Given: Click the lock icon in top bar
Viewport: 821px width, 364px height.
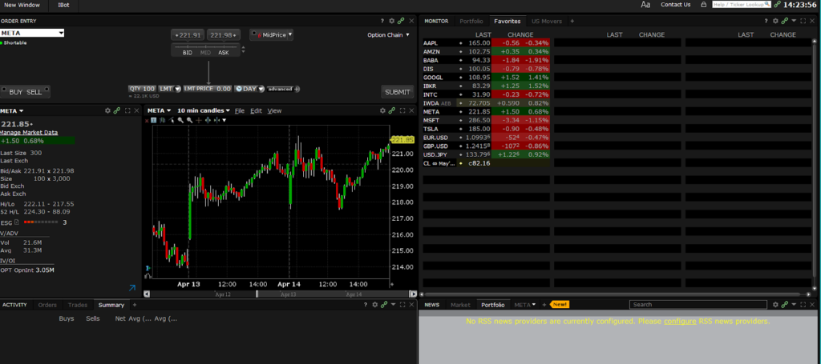Looking at the screenshot, I should [x=704, y=5].
